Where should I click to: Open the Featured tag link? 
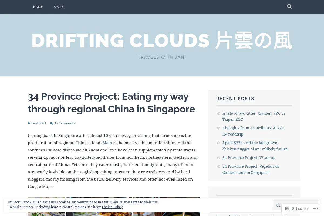pyautogui.click(x=39, y=123)
